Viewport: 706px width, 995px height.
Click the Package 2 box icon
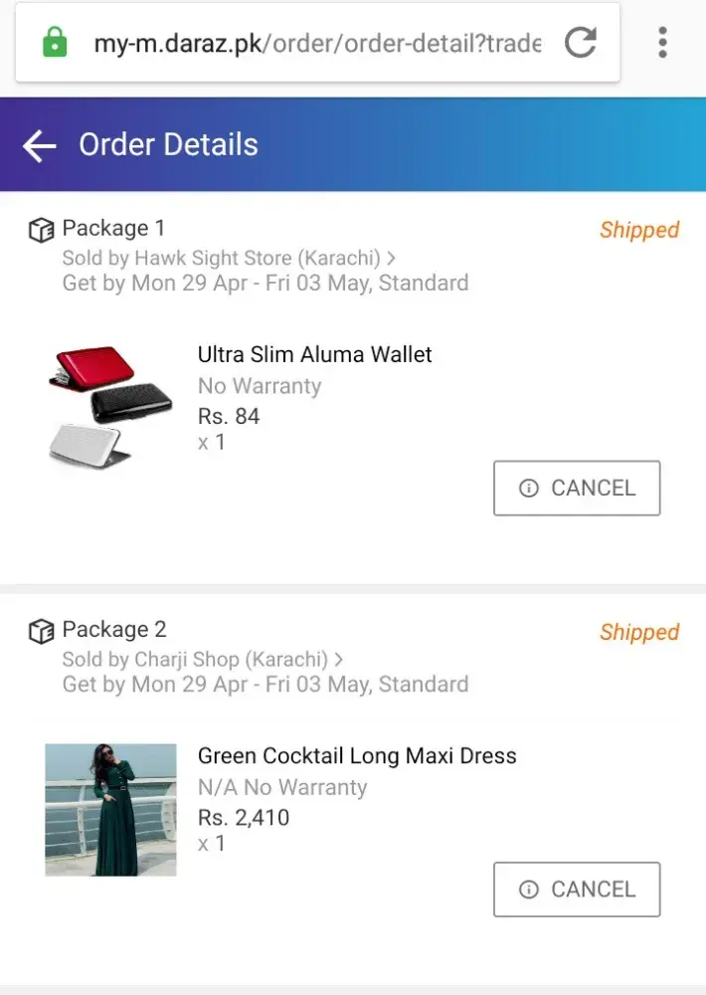click(x=41, y=631)
